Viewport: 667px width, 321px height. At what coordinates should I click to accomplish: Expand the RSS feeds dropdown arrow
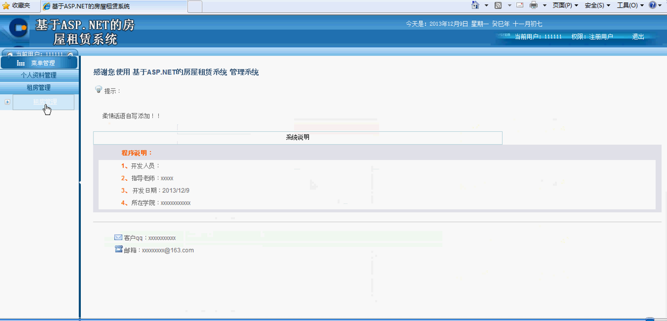(509, 5)
